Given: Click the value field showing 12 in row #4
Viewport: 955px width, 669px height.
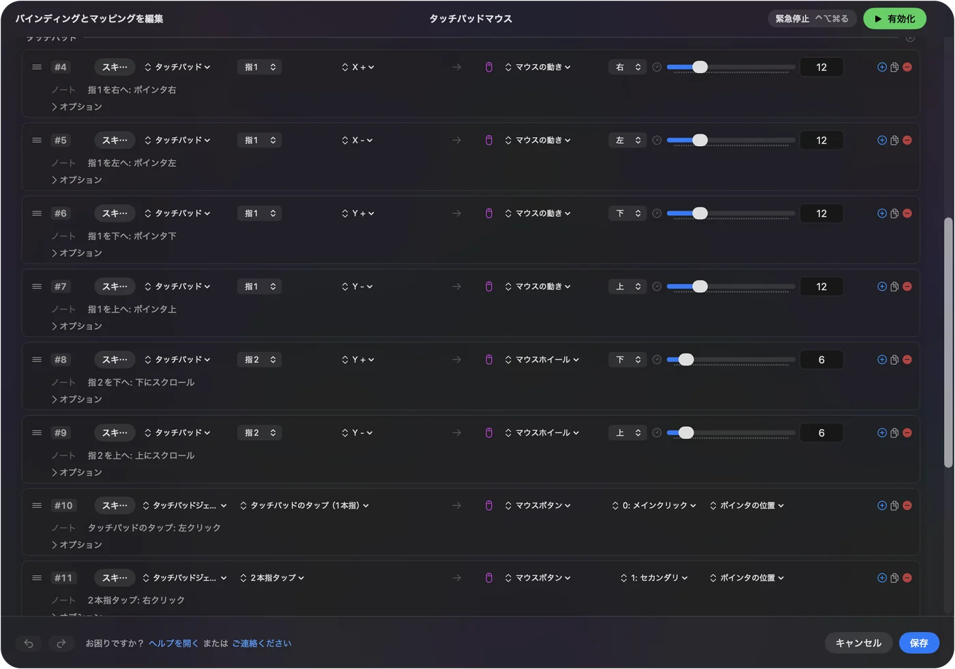Looking at the screenshot, I should 821,67.
